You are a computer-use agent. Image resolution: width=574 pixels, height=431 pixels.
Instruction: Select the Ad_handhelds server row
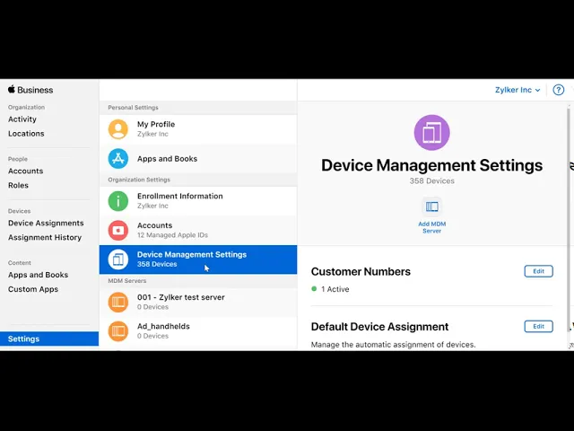198,331
